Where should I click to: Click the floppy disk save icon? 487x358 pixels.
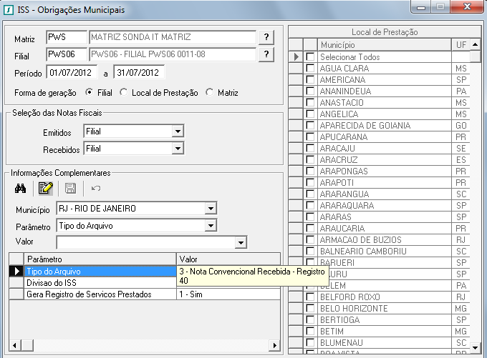click(70, 189)
